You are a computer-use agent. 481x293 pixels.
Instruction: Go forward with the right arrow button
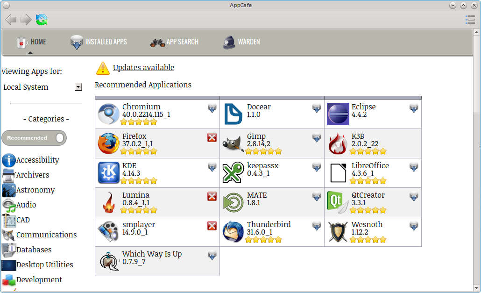pyautogui.click(x=26, y=20)
